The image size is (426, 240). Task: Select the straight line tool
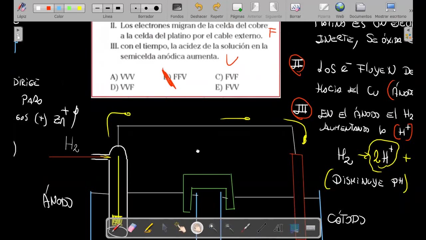pyautogui.click(x=262, y=228)
